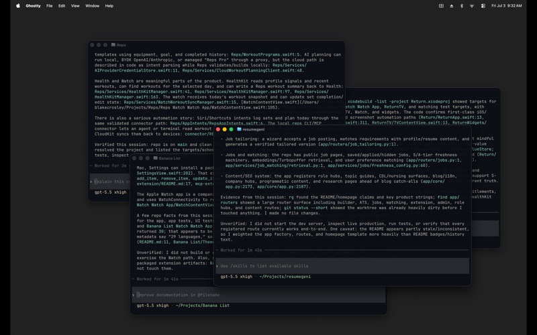Image resolution: width=537 pixels, height=335 pixels.
Task: Open the Help menu
Action: pyautogui.click(x=109, y=6)
